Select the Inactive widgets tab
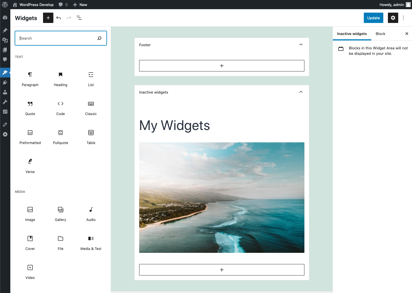This screenshot has height=293, width=412. click(x=352, y=34)
